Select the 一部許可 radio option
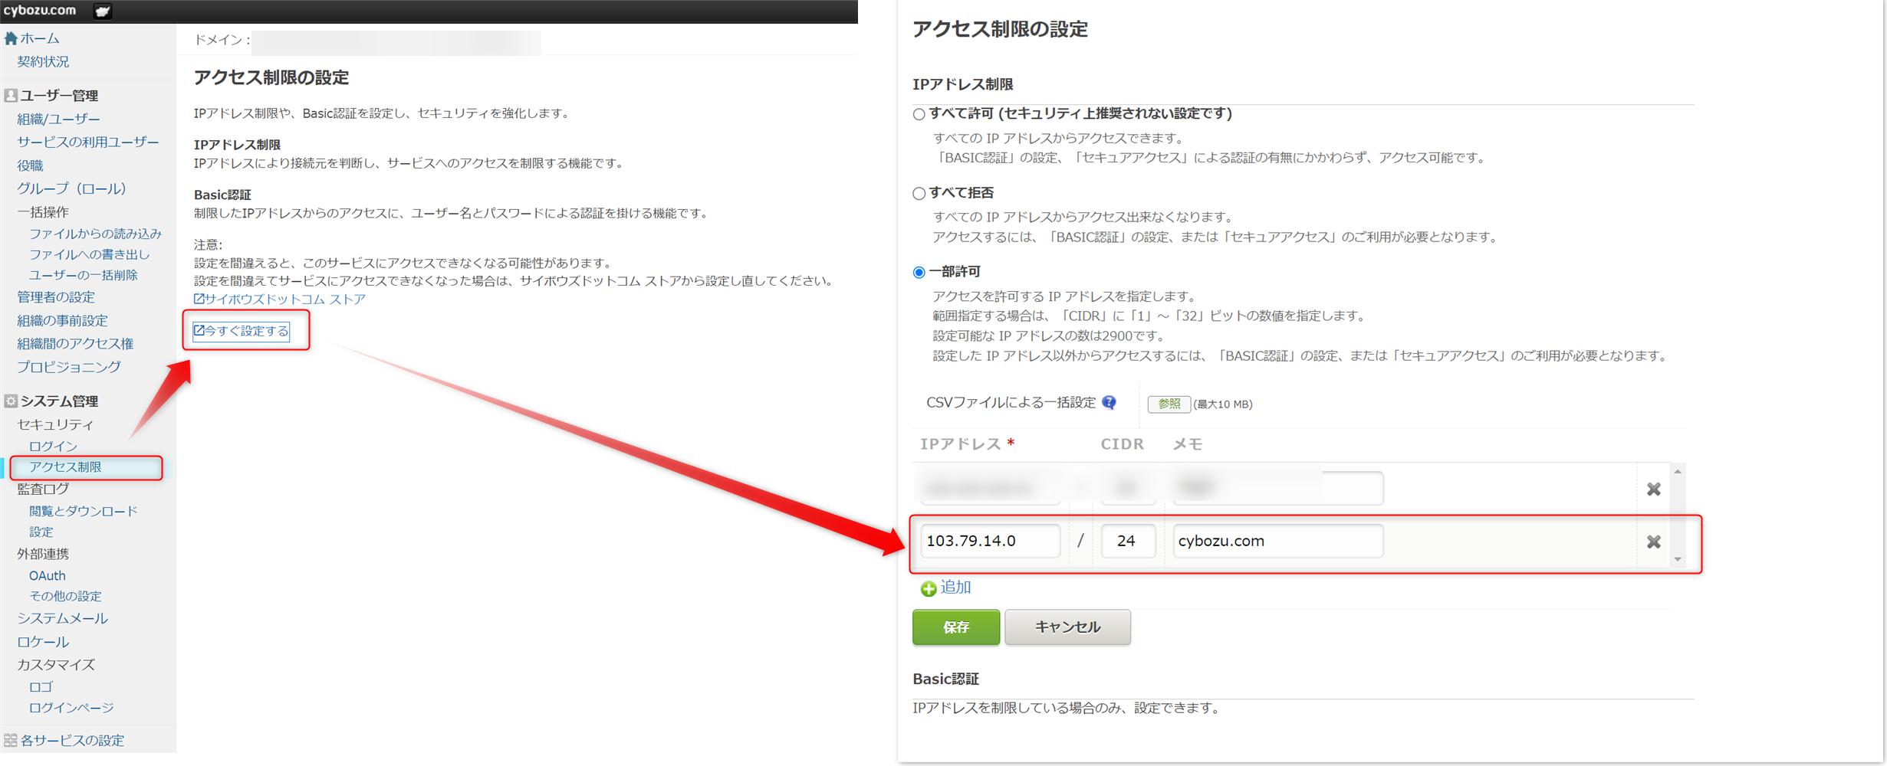The height and width of the screenshot is (766, 1887). point(919,273)
